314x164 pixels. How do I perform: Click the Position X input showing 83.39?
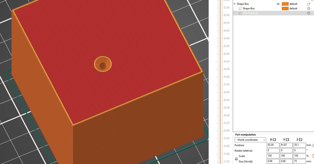click(x=273, y=145)
